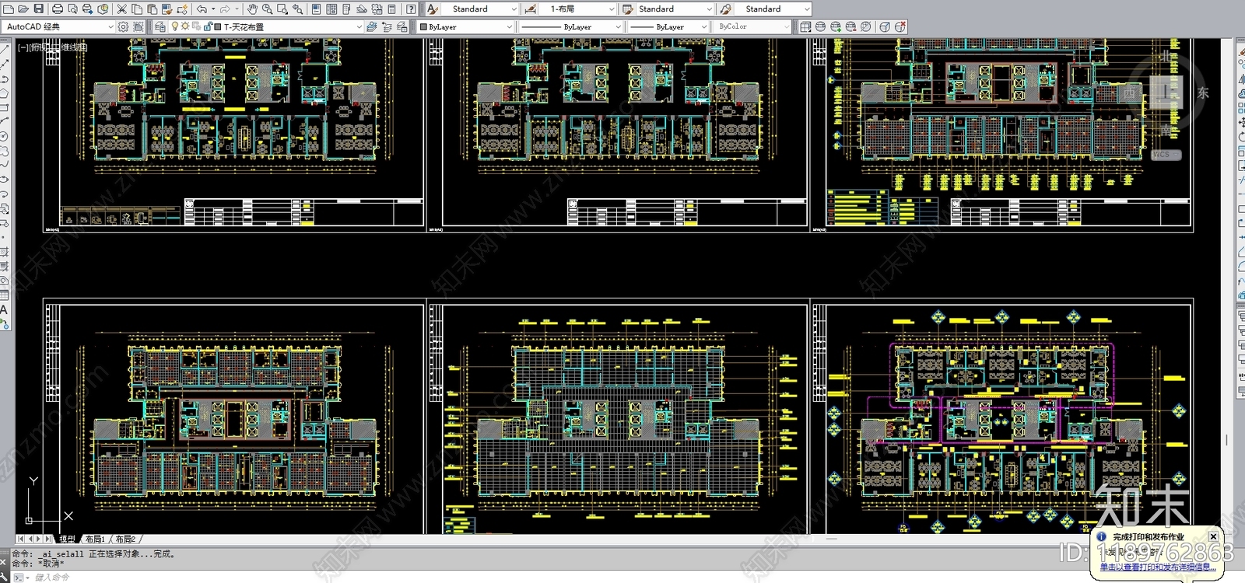Open the ByLayer color control swatch
The height and width of the screenshot is (583, 1245).
(424, 26)
